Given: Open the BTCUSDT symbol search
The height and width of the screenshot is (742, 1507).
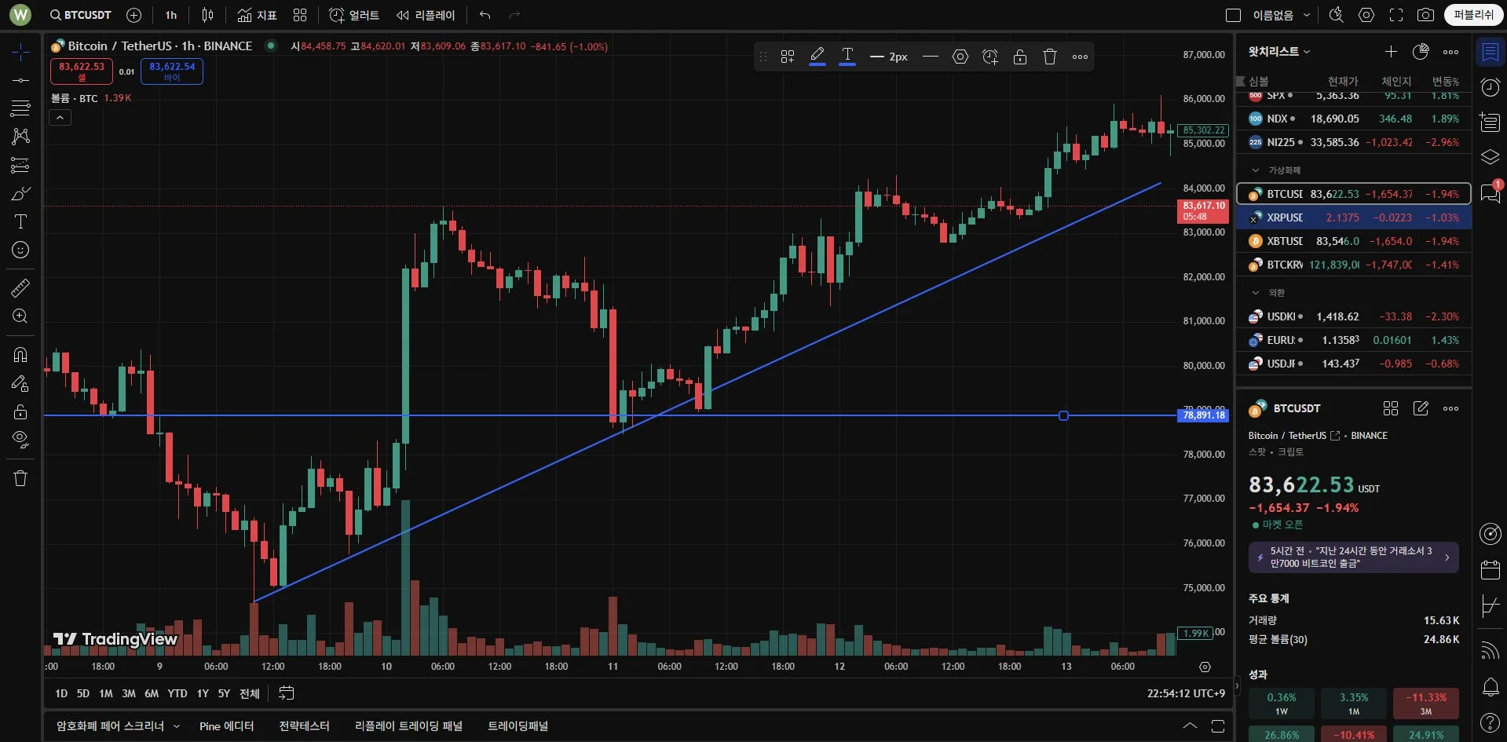Looking at the screenshot, I should (80, 15).
